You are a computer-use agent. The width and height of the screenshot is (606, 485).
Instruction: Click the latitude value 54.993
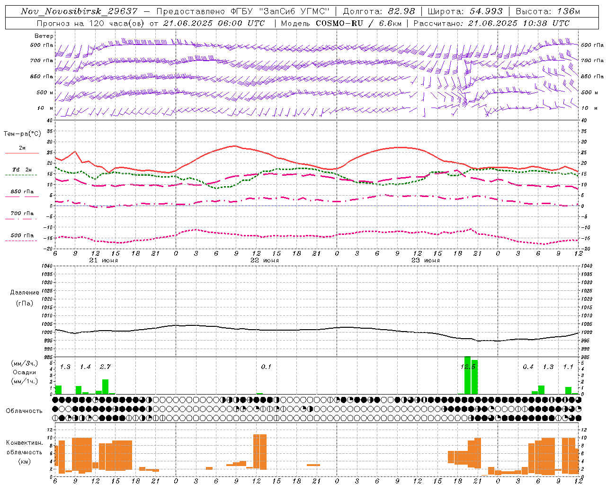pos(486,11)
